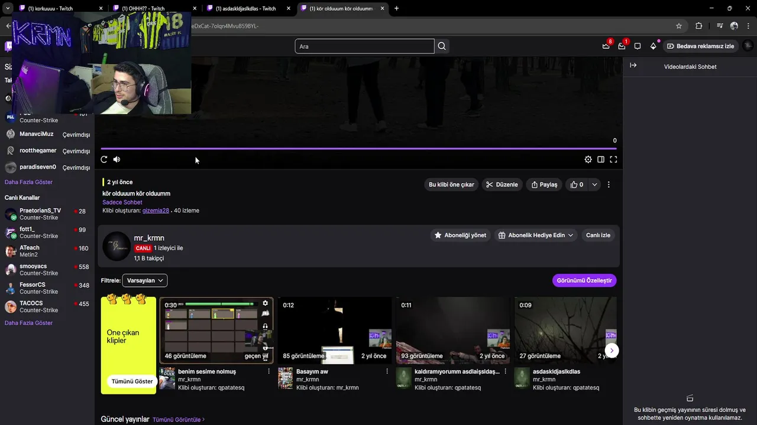Click Aboneliği yönet button
Viewport: 757px width, 425px height.
click(x=460, y=235)
